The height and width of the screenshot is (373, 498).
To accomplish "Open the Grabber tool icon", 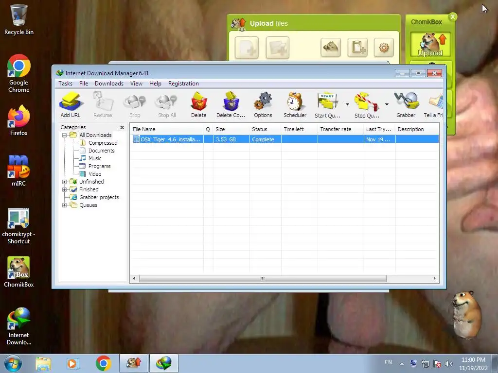I will click(406, 105).
